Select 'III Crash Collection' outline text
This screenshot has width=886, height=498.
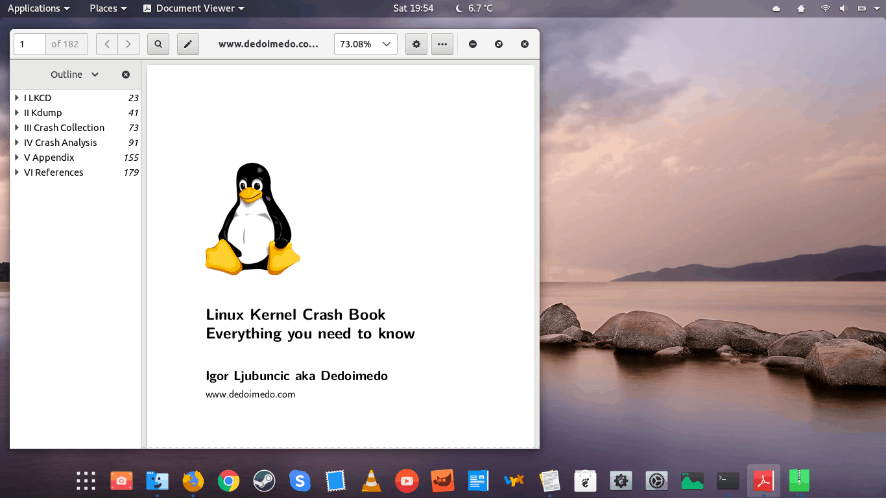point(64,128)
